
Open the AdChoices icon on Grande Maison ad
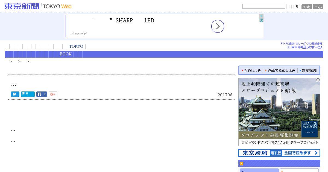click(x=318, y=80)
